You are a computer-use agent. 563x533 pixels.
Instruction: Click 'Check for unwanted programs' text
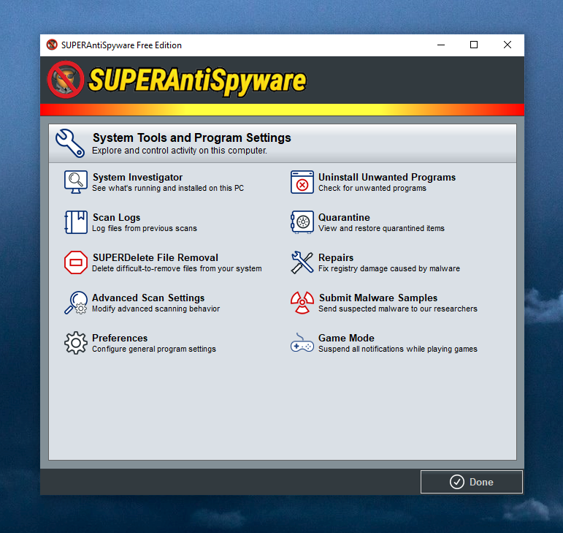[x=372, y=189]
